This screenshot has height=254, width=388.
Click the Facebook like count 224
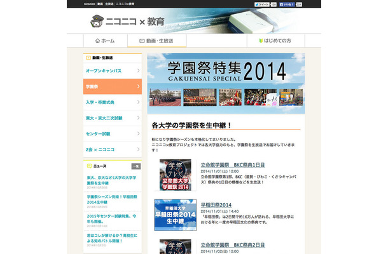(x=299, y=4)
